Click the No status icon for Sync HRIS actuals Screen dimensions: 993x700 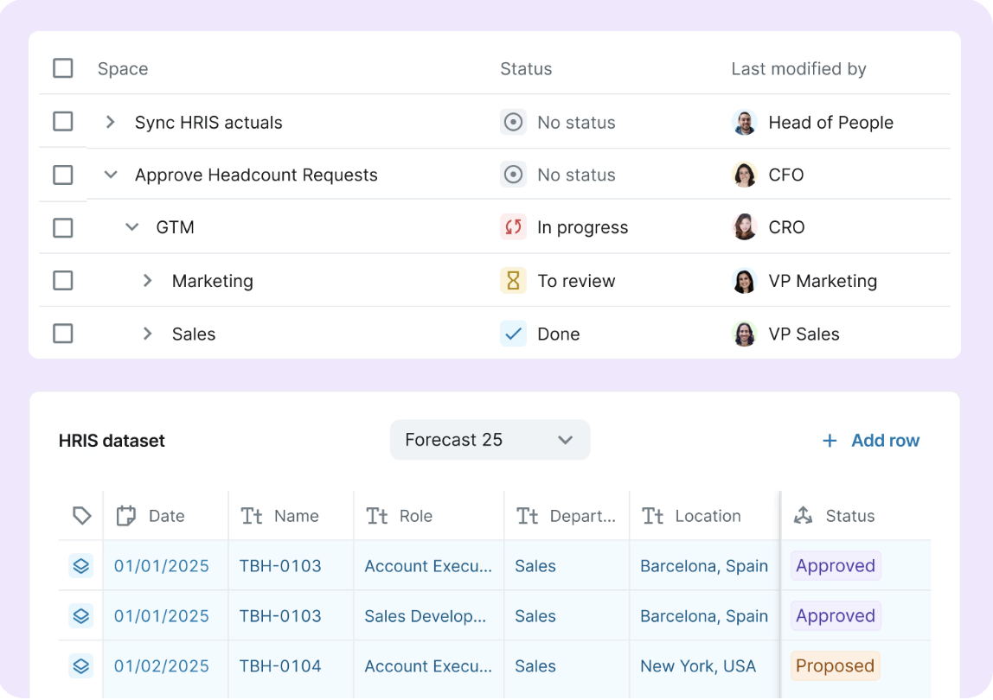(x=513, y=122)
